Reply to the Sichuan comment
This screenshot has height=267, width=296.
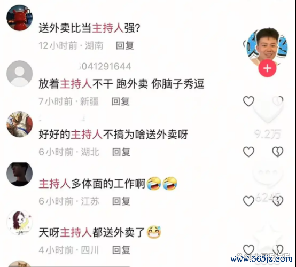[x=121, y=250]
